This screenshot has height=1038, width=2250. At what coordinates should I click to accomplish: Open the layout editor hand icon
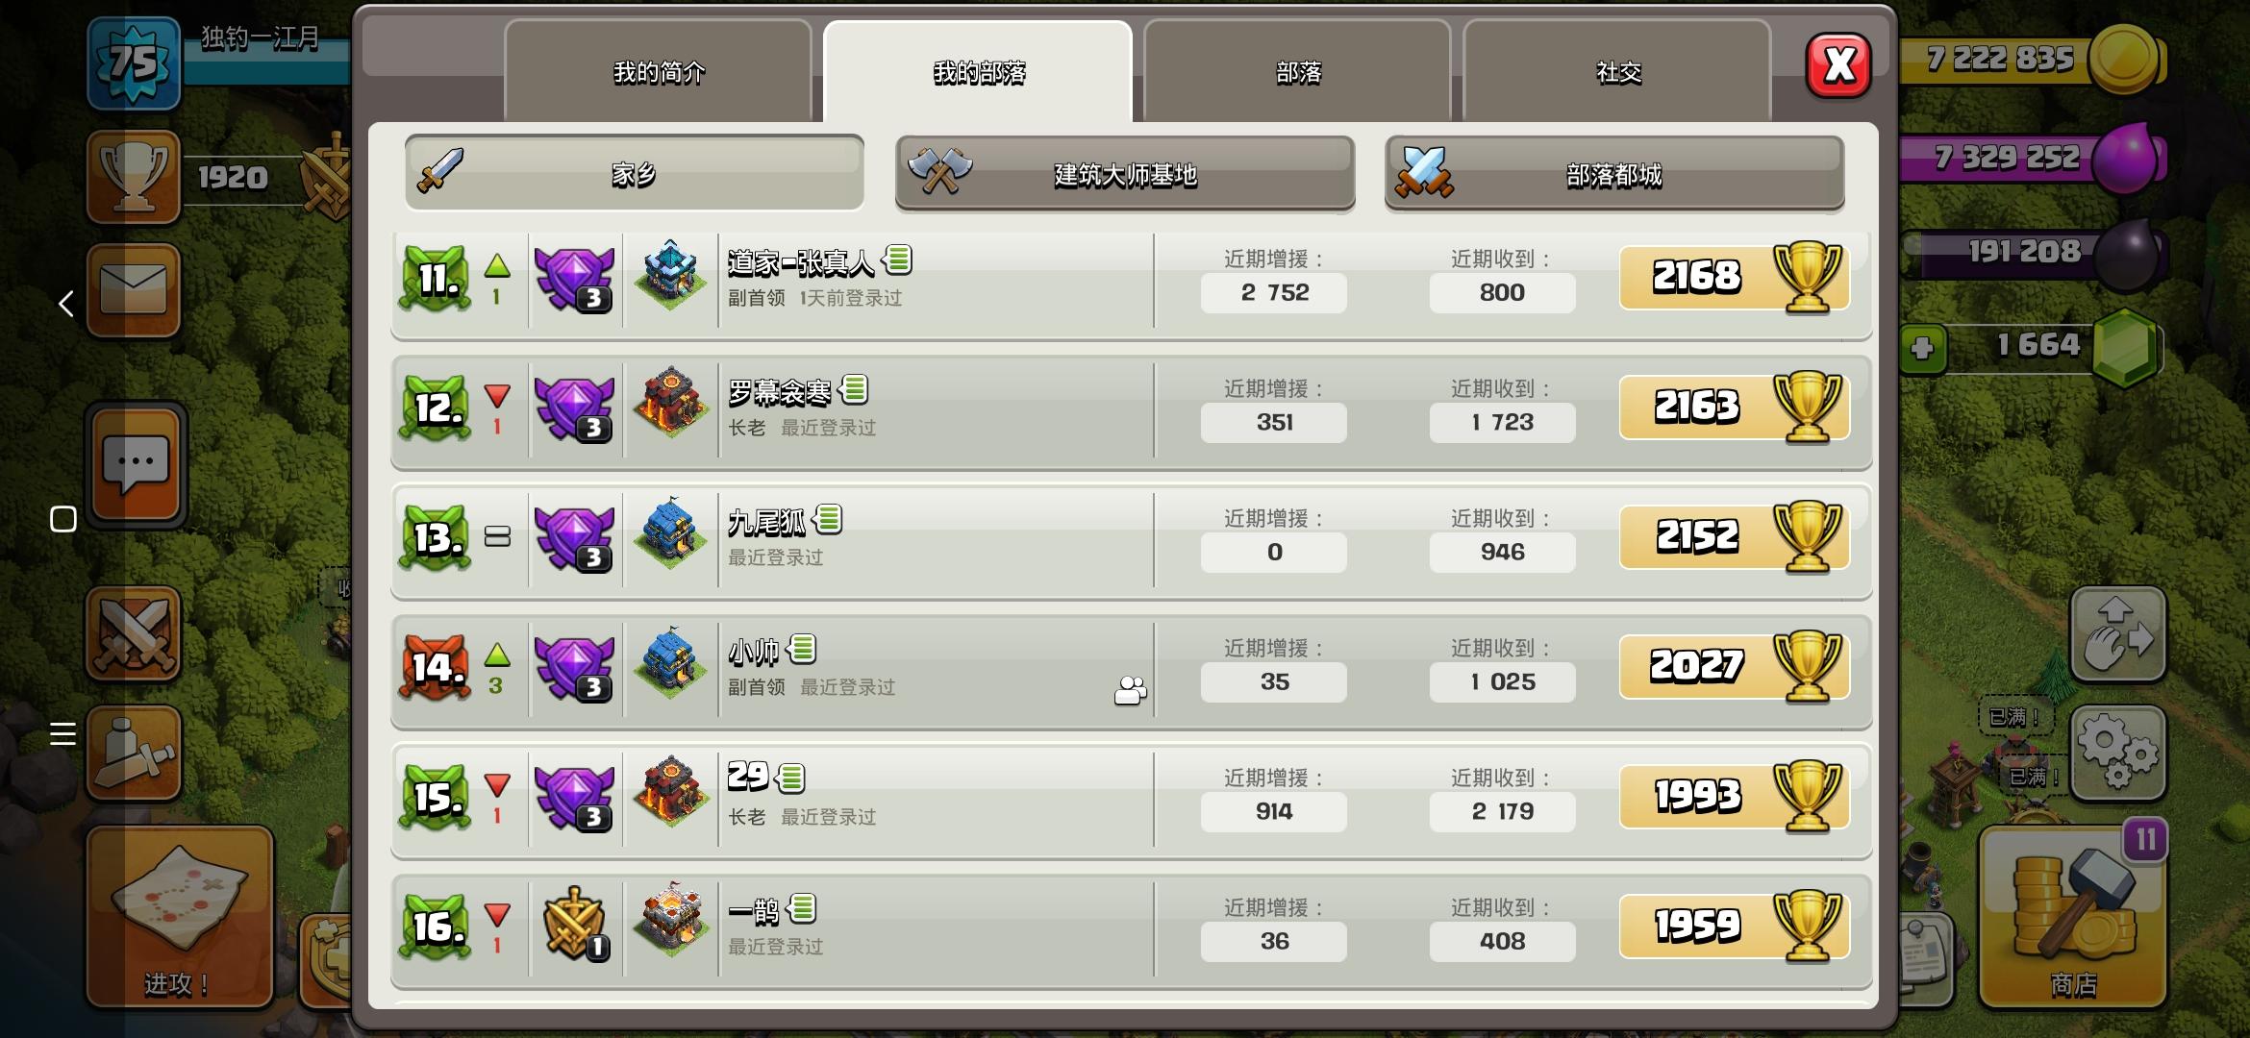click(2117, 634)
